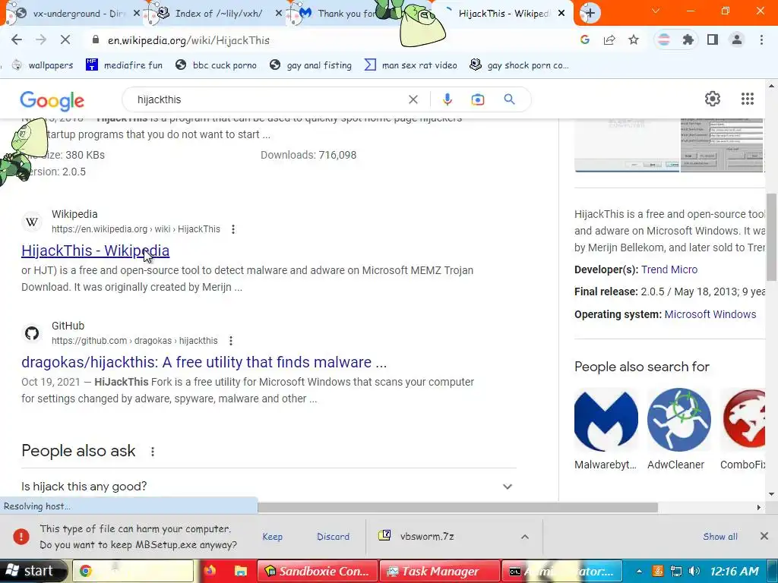778x583 pixels.
Task: Switch to Task Manager in the taskbar
Action: (x=440, y=571)
